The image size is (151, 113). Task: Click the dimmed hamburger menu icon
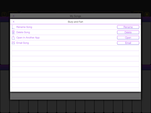pos(147,14)
